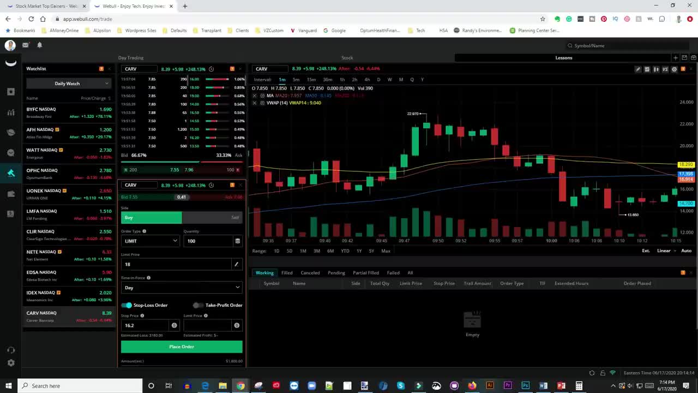
Task: Open the chat bubble sidebar icon
Action: pyautogui.click(x=10, y=153)
